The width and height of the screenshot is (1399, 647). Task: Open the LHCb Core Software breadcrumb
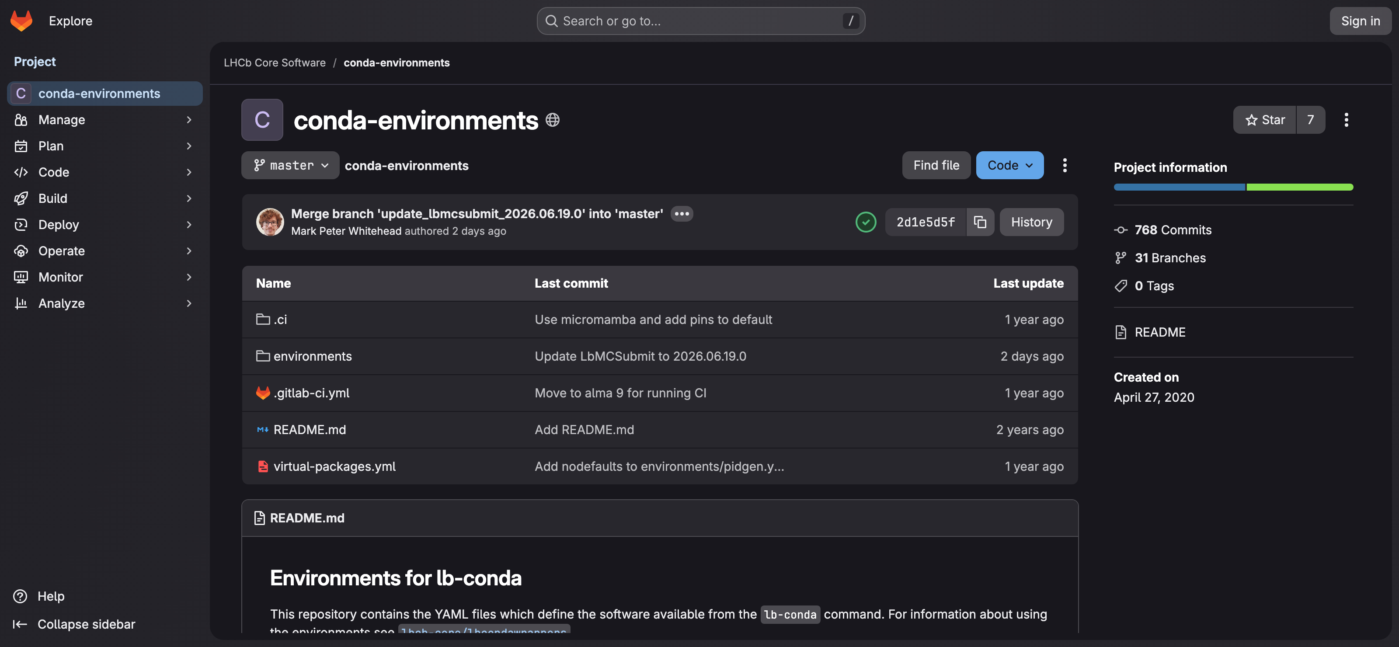(x=275, y=63)
